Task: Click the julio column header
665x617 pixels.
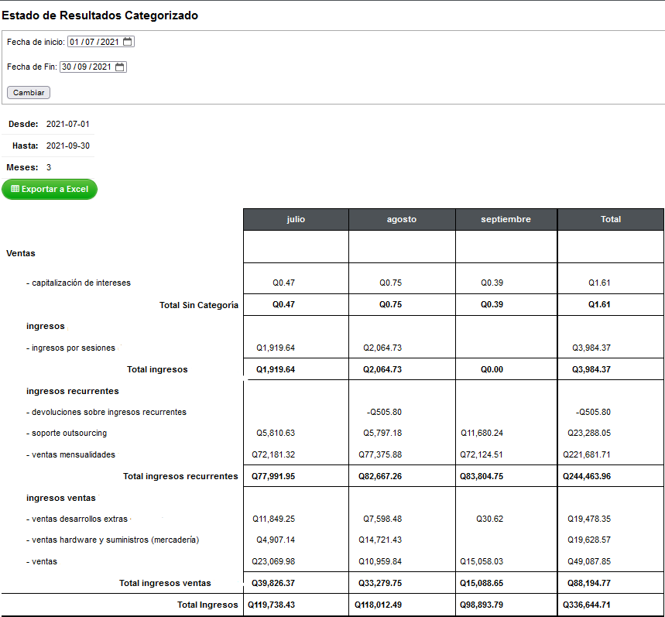Action: click(296, 219)
